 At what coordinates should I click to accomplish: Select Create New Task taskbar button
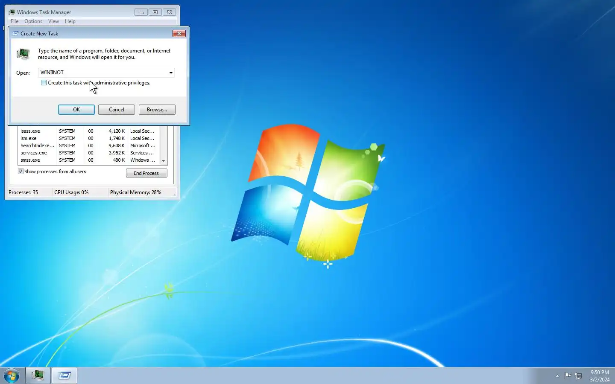pyautogui.click(x=64, y=375)
